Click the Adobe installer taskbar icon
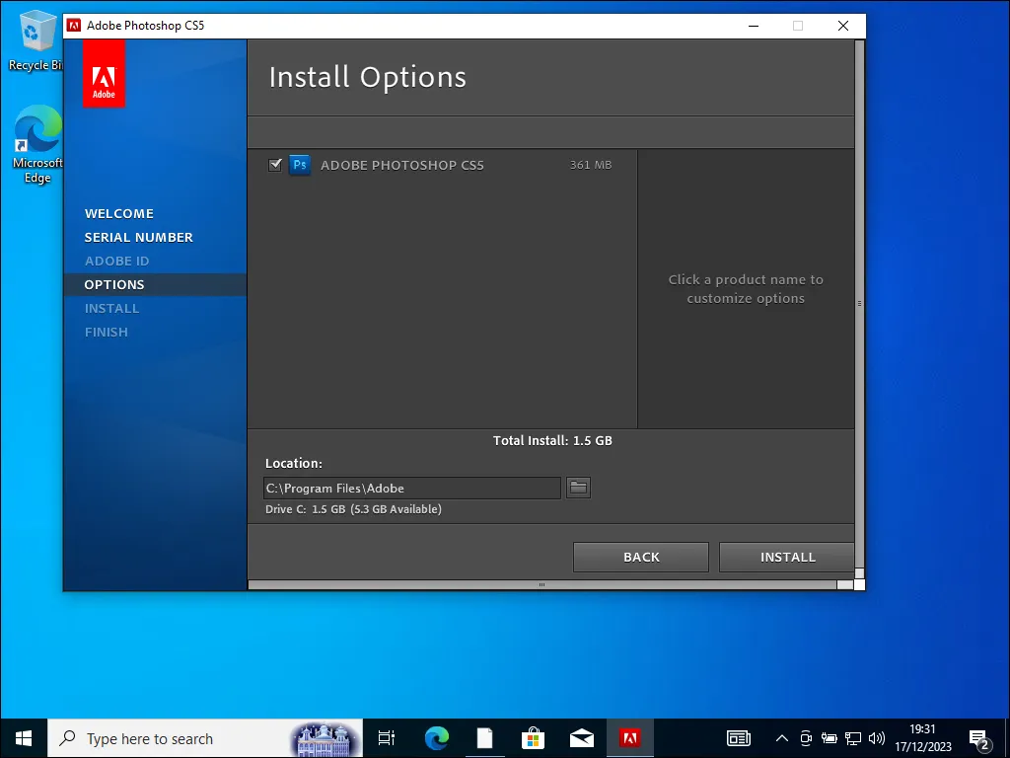 pos(629,738)
